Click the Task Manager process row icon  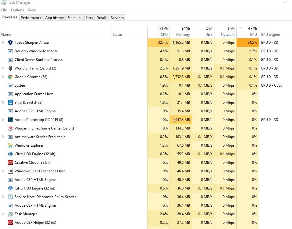10,214
